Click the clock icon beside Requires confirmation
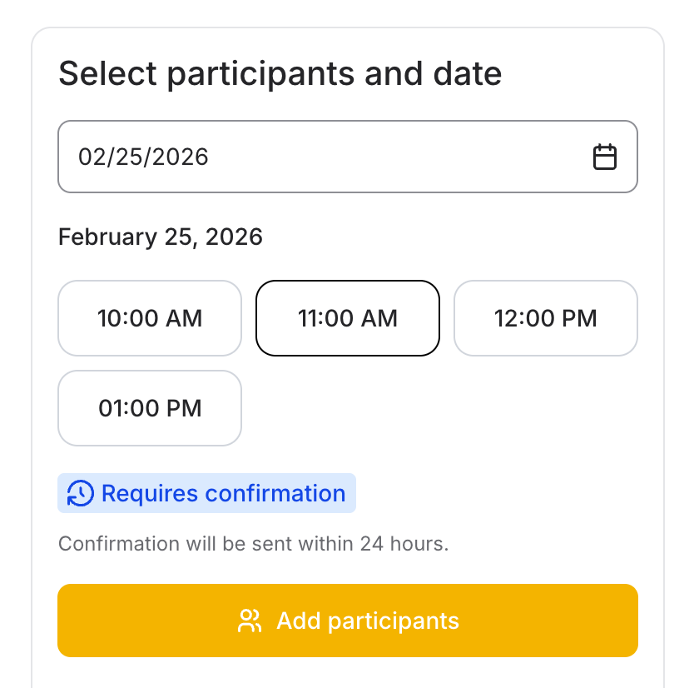The width and height of the screenshot is (694, 688). pyautogui.click(x=80, y=493)
